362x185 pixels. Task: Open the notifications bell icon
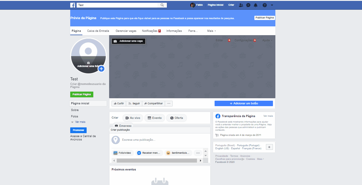256,5
